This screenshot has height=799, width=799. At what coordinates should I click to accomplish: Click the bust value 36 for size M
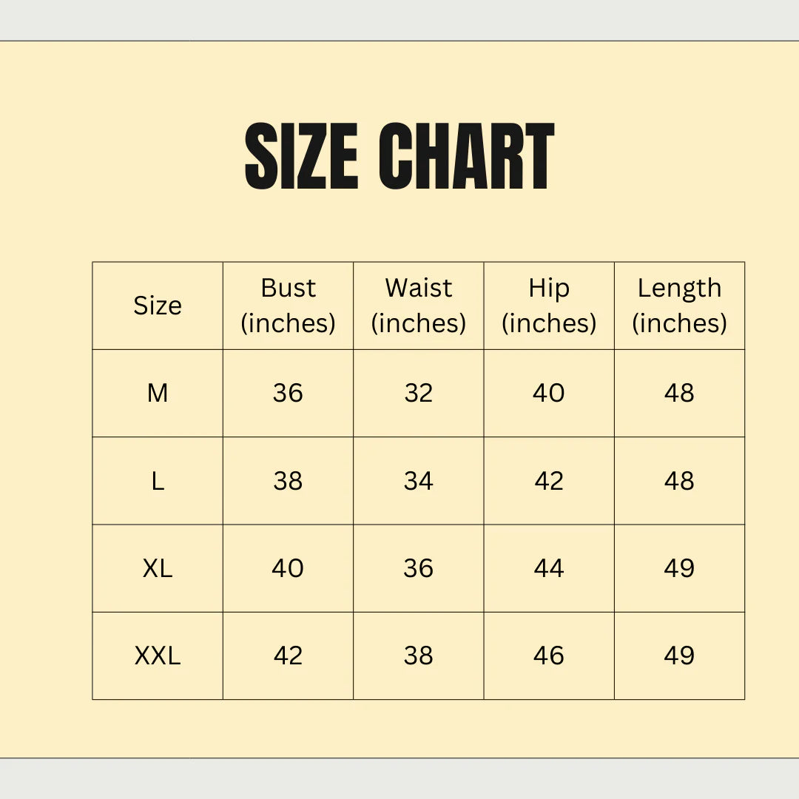tap(288, 393)
